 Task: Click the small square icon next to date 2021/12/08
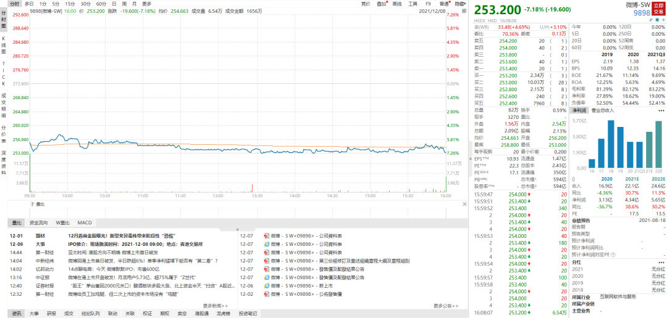464,11
